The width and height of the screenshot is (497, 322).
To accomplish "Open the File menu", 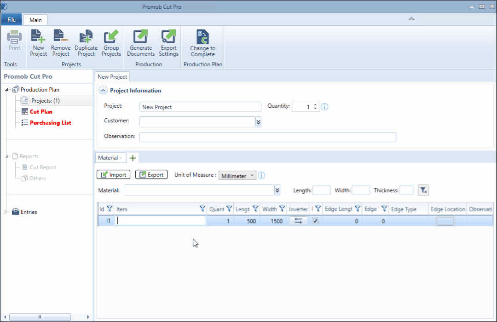I will coord(12,20).
